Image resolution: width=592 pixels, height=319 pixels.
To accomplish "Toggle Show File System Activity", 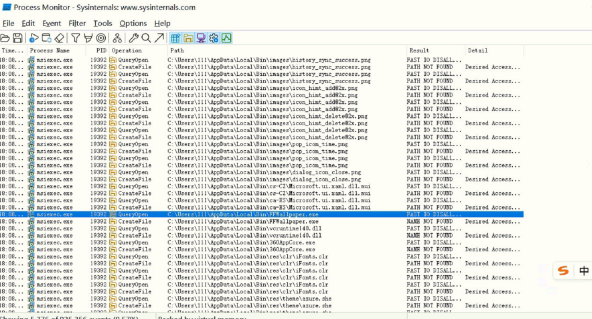I will 188,38.
